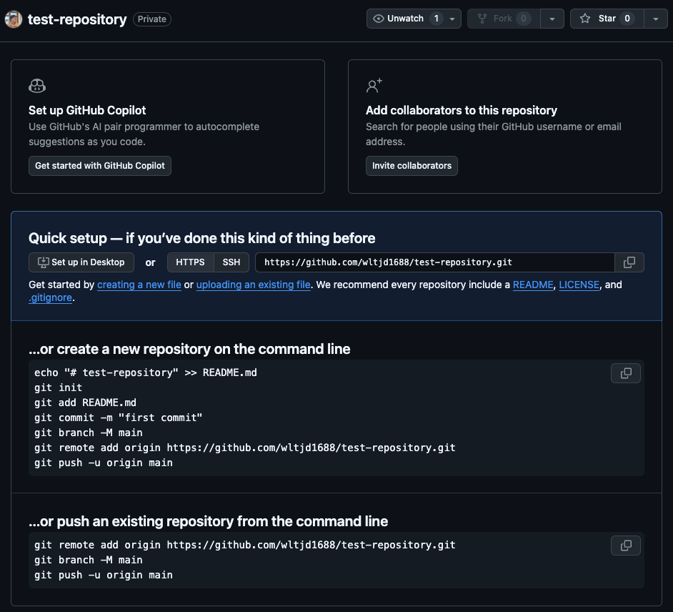Click Set up in Desktop button
673x612 pixels.
point(81,262)
